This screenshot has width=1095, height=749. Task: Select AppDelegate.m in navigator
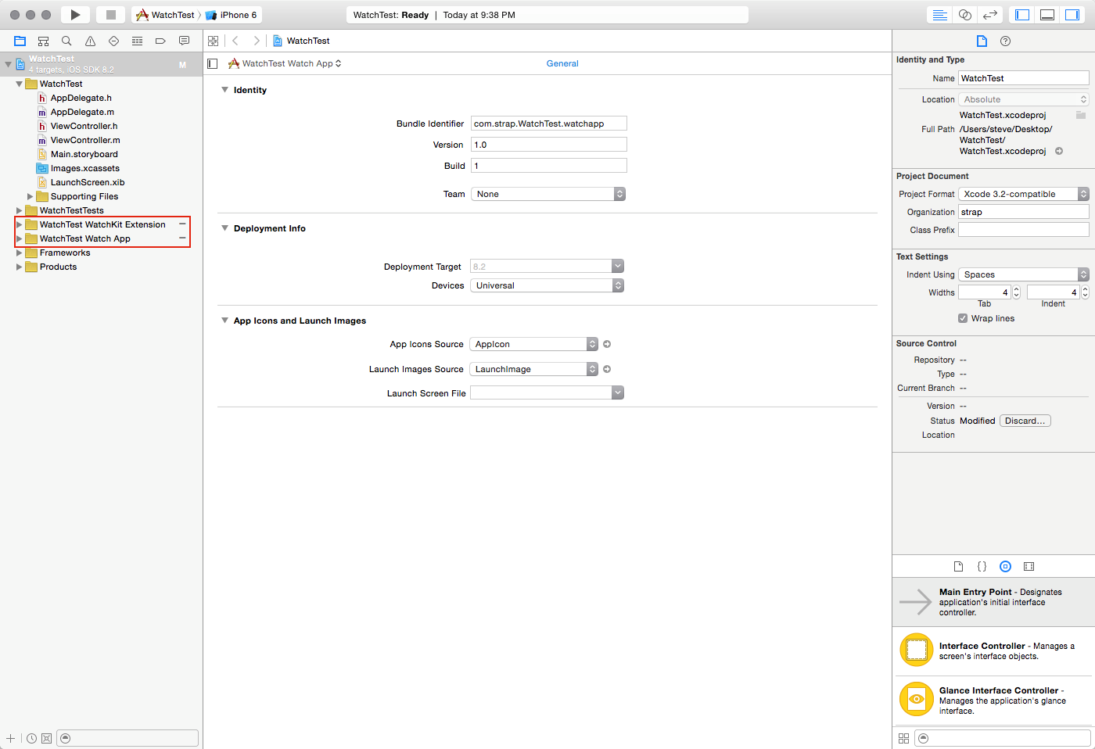coord(82,112)
